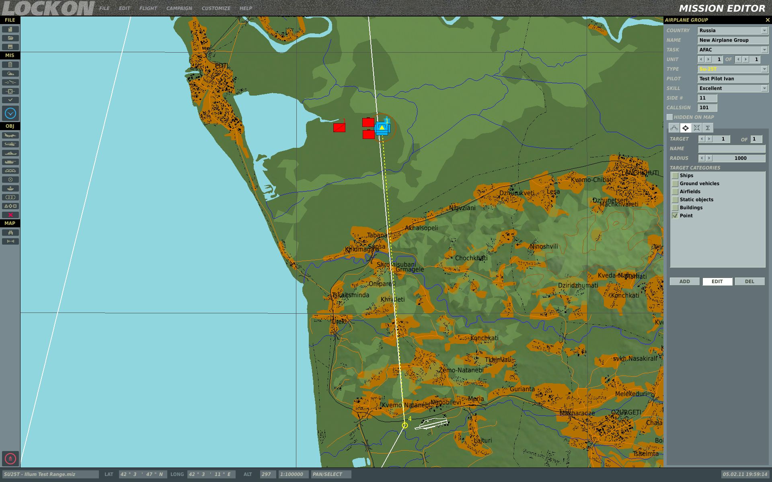Open the Skill dropdown showing Excellent
The height and width of the screenshot is (482, 772).
[x=764, y=88]
